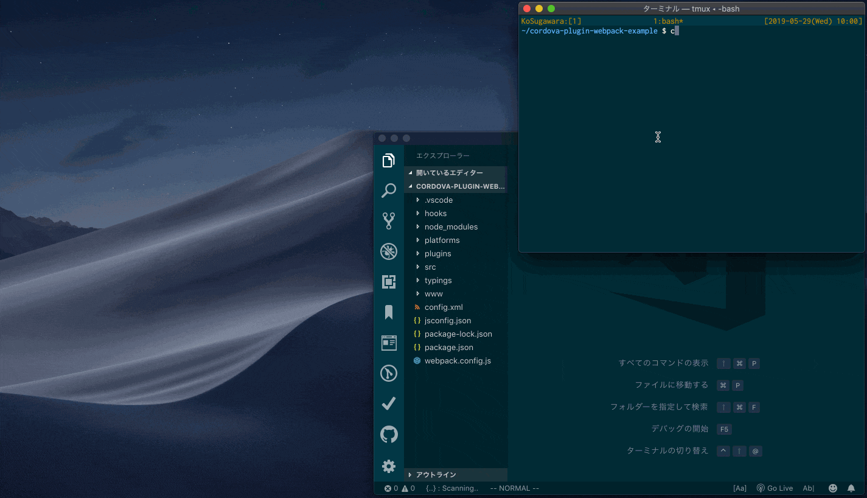Close the terminal window with red button
Image resolution: width=867 pixels, height=498 pixels.
[526, 9]
